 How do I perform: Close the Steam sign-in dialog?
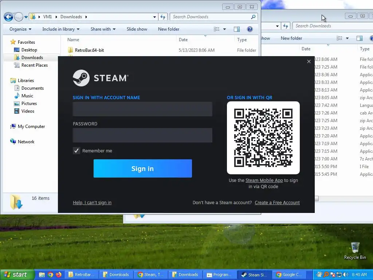click(309, 61)
